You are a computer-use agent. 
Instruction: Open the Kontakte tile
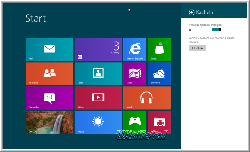[50, 74]
